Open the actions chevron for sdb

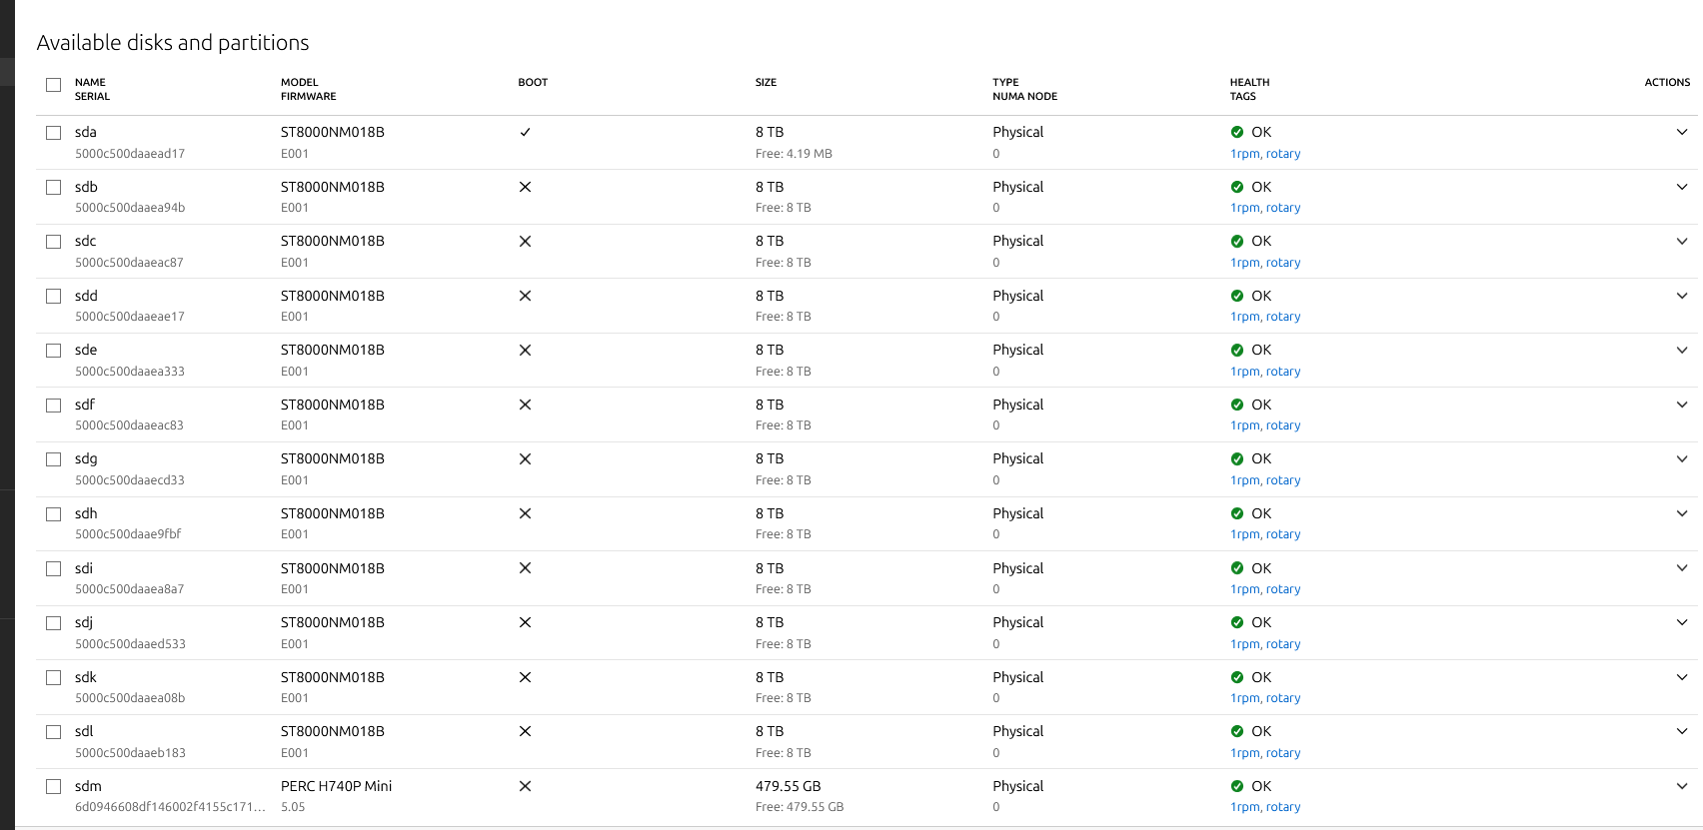tap(1682, 187)
